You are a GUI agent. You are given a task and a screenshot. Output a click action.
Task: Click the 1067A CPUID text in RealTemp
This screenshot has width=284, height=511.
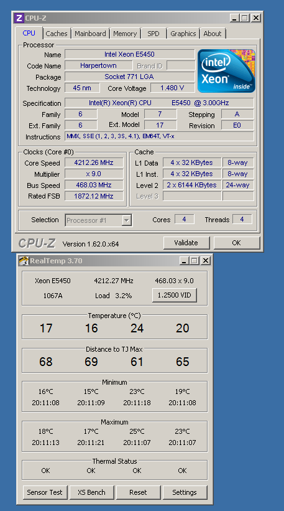(52, 296)
